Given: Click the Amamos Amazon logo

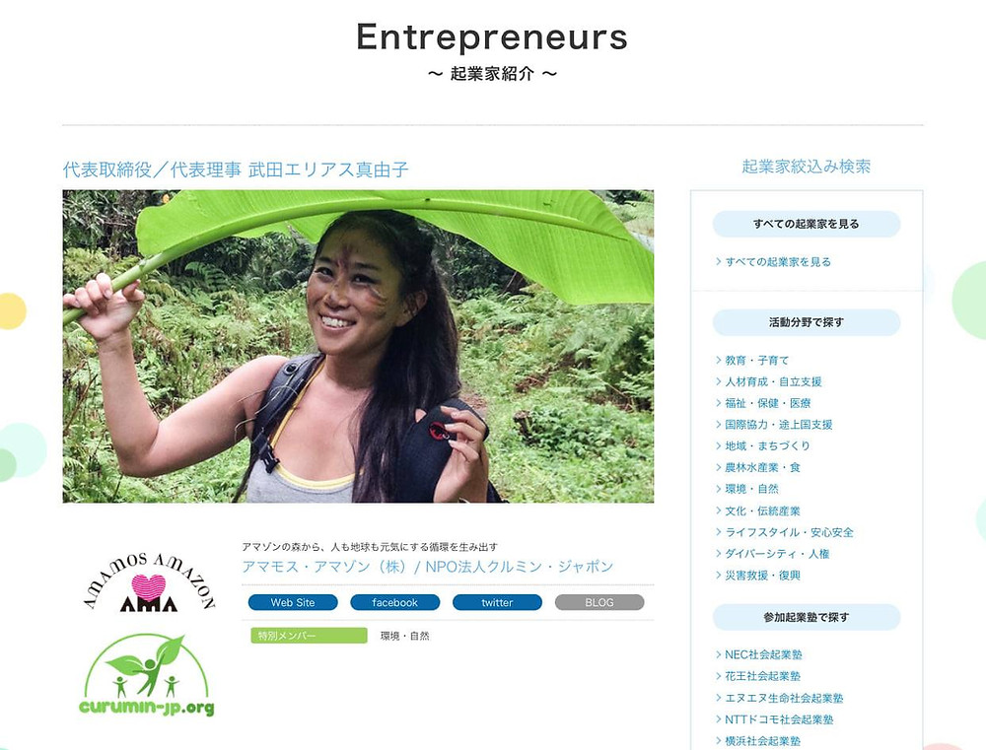Looking at the screenshot, I should [x=149, y=581].
